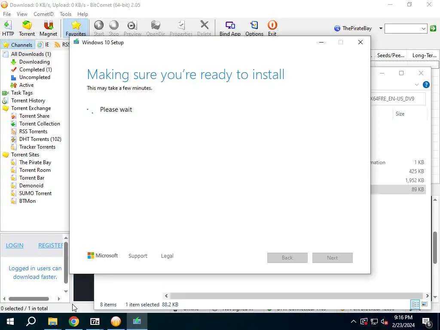The width and height of the screenshot is (440, 330).
Task: Click the Back button in Windows Setup
Action: pos(287,258)
